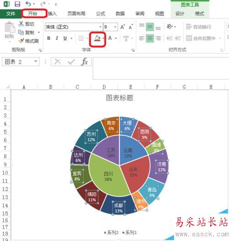This screenshot has height=241, width=229.
Task: Click Decrease Font Size icon
Action: (131, 27)
